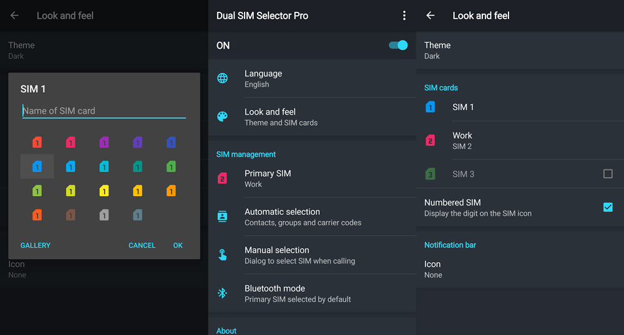Click the contacts icon for Automatic selection

222,217
